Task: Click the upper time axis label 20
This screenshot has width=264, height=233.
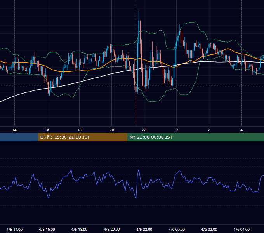Action: (x=112, y=130)
